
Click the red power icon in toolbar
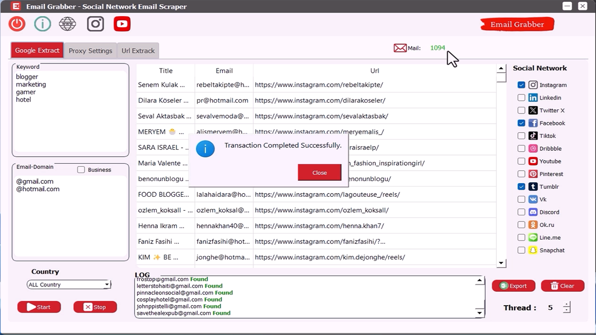coord(16,23)
